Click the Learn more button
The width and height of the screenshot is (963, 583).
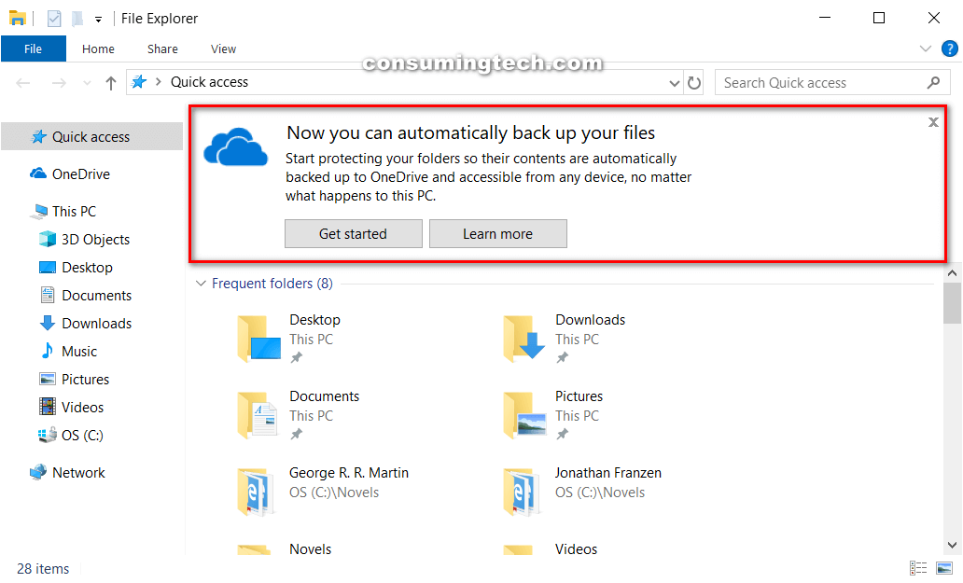(x=497, y=233)
